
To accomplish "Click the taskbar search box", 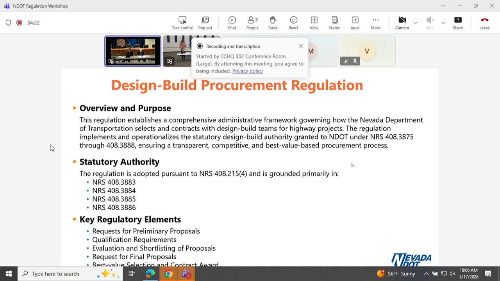I will tap(70, 274).
